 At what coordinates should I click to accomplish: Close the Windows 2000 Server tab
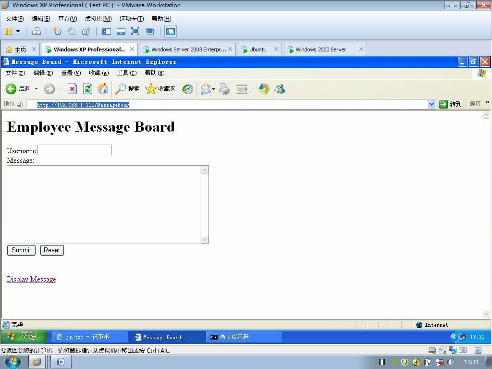tap(361, 49)
